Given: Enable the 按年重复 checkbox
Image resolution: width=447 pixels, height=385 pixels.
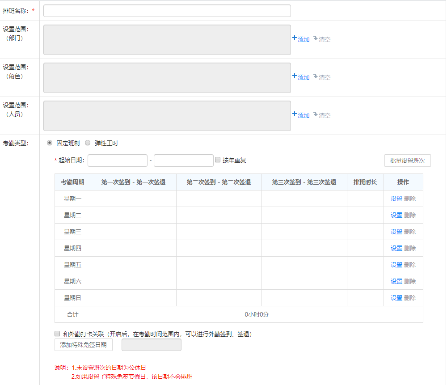Looking at the screenshot, I should pyautogui.click(x=218, y=160).
